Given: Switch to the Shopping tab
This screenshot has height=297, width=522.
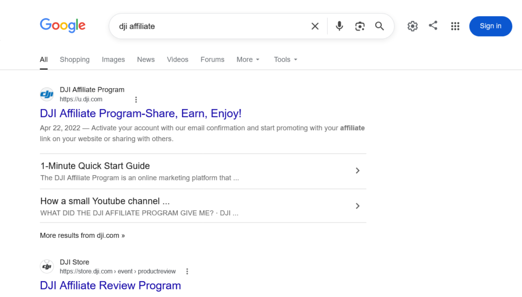Looking at the screenshot, I should click(74, 60).
